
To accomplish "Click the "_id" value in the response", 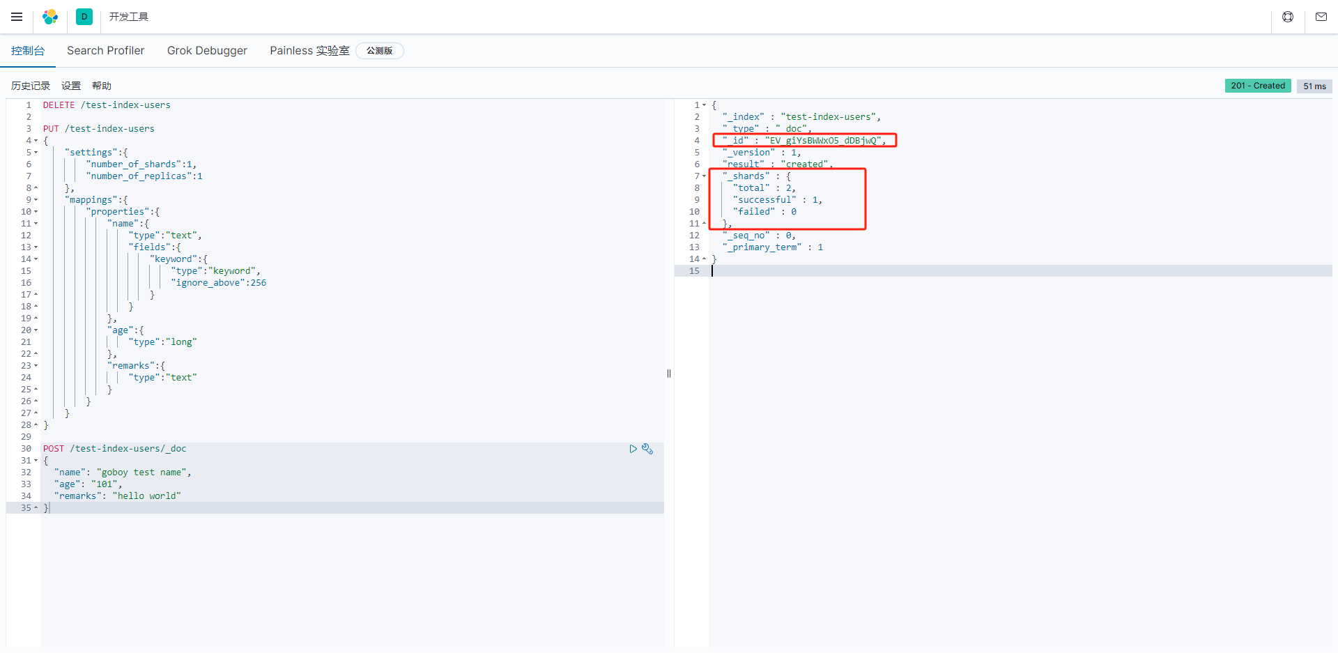I will 823,141.
